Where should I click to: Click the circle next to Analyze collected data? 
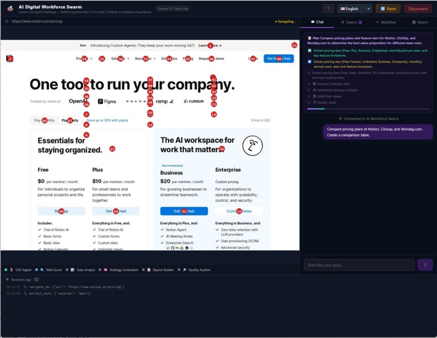pyautogui.click(x=309, y=84)
